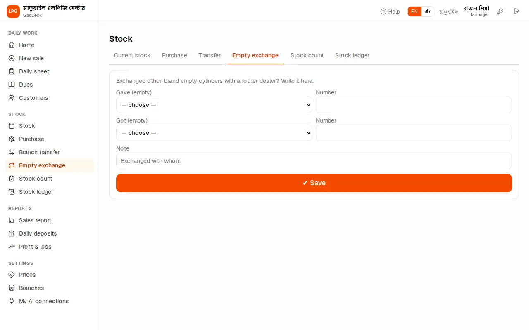The height and width of the screenshot is (330, 529).
Task: Open Daily deposits report
Action: coord(38,233)
